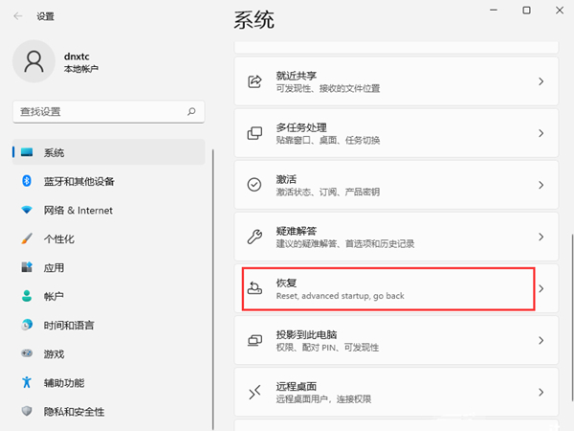574x431 pixels.
Task: Open 时间和语言 settings
Action: [69, 325]
